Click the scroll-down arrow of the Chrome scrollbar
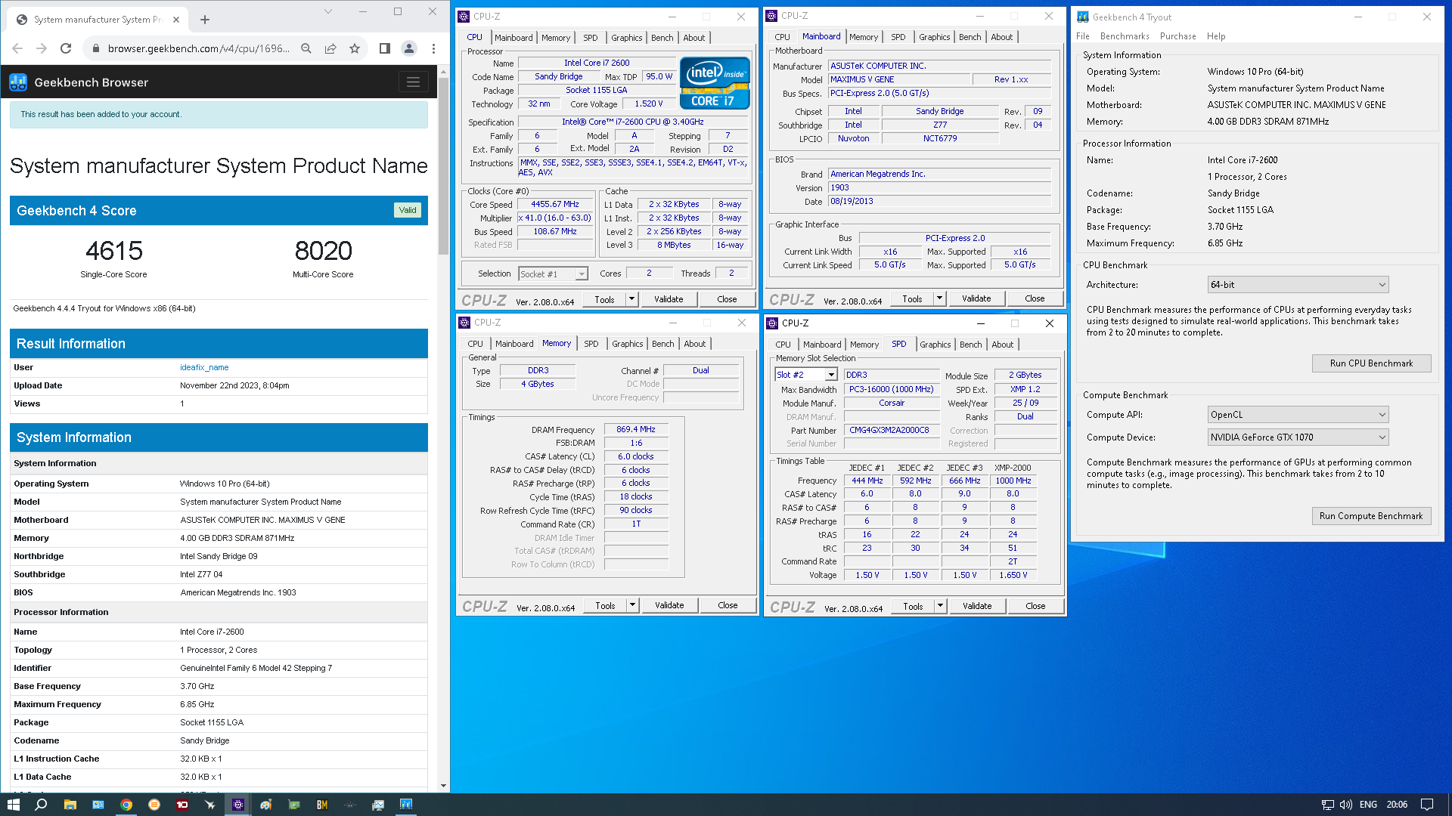The width and height of the screenshot is (1452, 816). coord(443,787)
